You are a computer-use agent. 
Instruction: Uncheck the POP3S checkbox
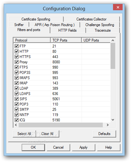coord(16,72)
